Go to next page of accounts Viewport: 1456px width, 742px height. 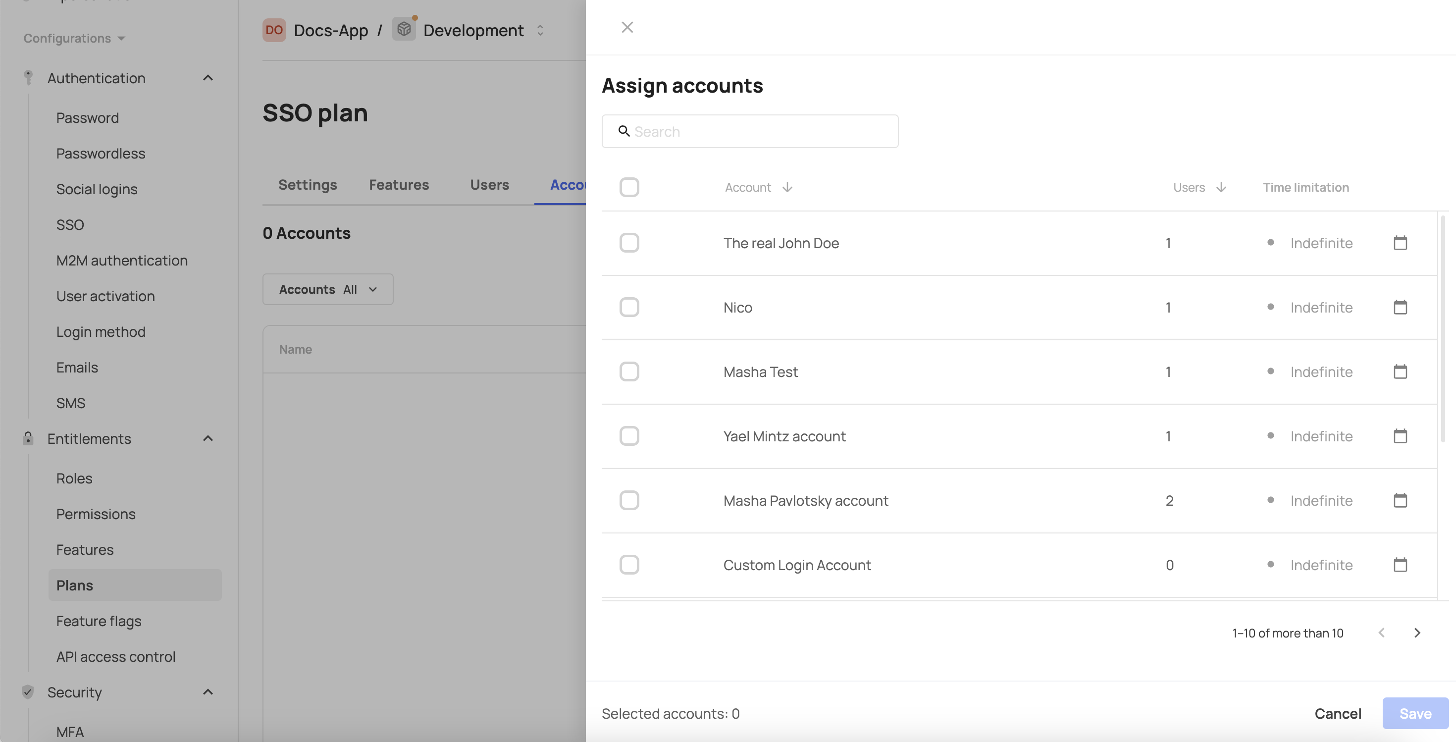coord(1417,633)
